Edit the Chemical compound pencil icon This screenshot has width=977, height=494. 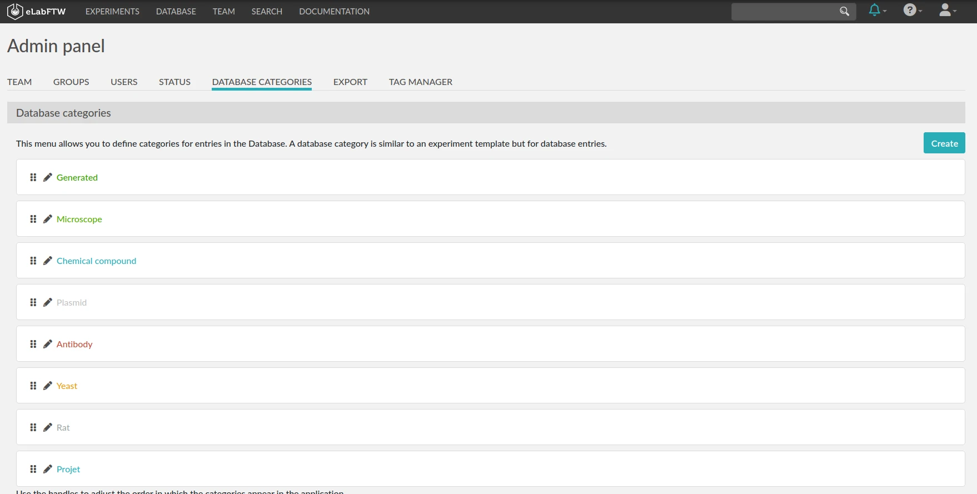click(x=48, y=261)
